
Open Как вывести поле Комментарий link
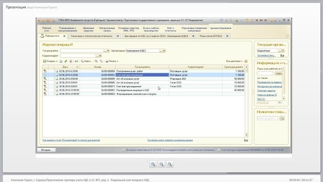tap(71, 141)
